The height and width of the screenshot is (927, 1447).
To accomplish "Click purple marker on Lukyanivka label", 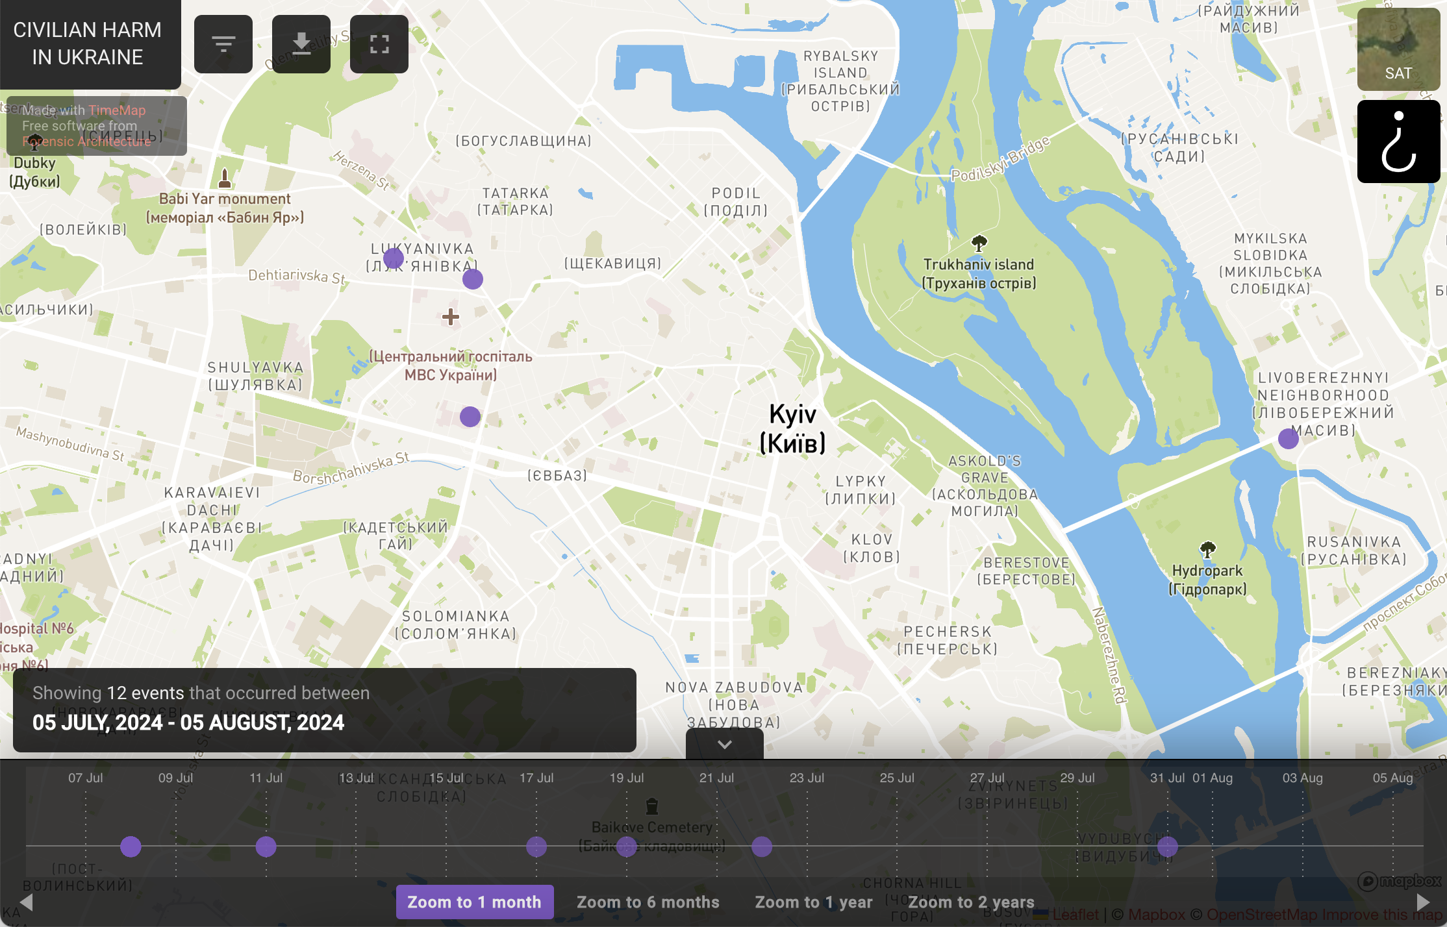I will tap(394, 258).
